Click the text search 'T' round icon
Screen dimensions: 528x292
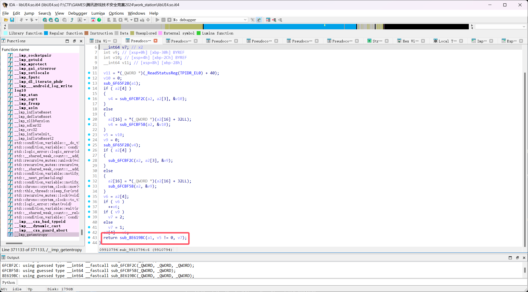click(x=51, y=20)
